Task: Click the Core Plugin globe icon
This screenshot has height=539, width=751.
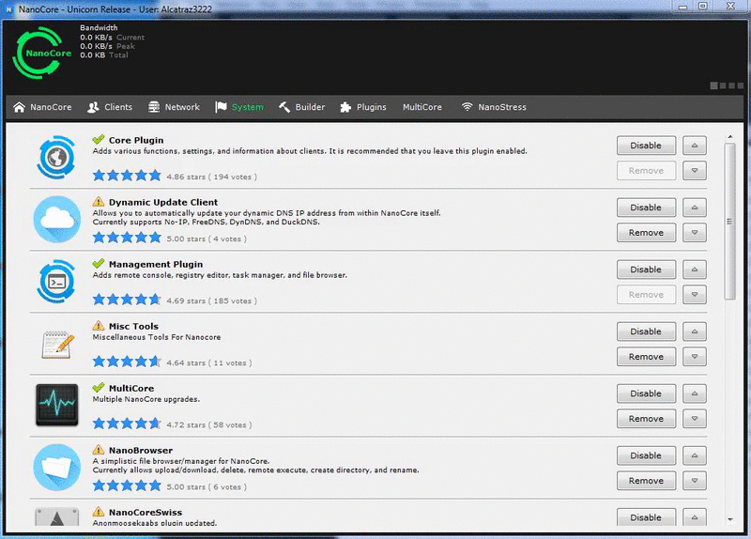Action: point(56,157)
